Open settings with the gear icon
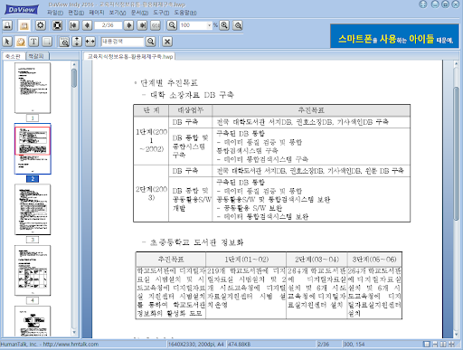 [41, 25]
